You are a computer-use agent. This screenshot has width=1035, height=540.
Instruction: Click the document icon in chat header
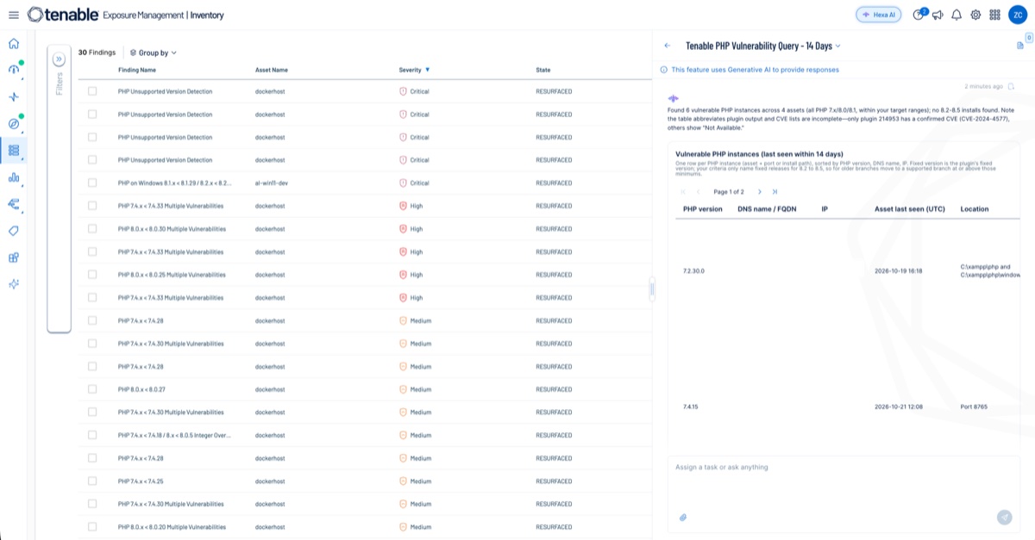click(x=1019, y=46)
